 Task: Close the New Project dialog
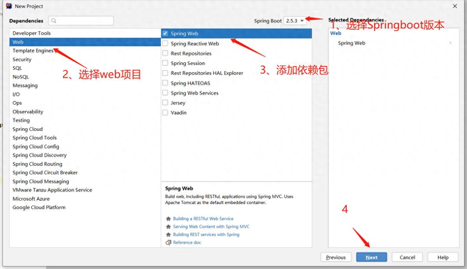(x=455, y=6)
